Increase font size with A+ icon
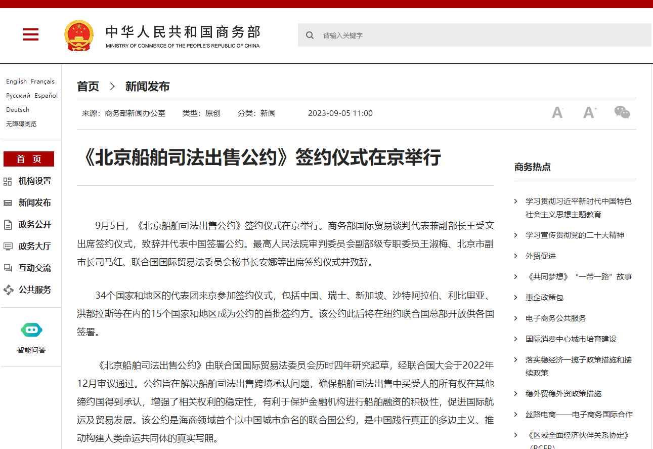 point(589,112)
